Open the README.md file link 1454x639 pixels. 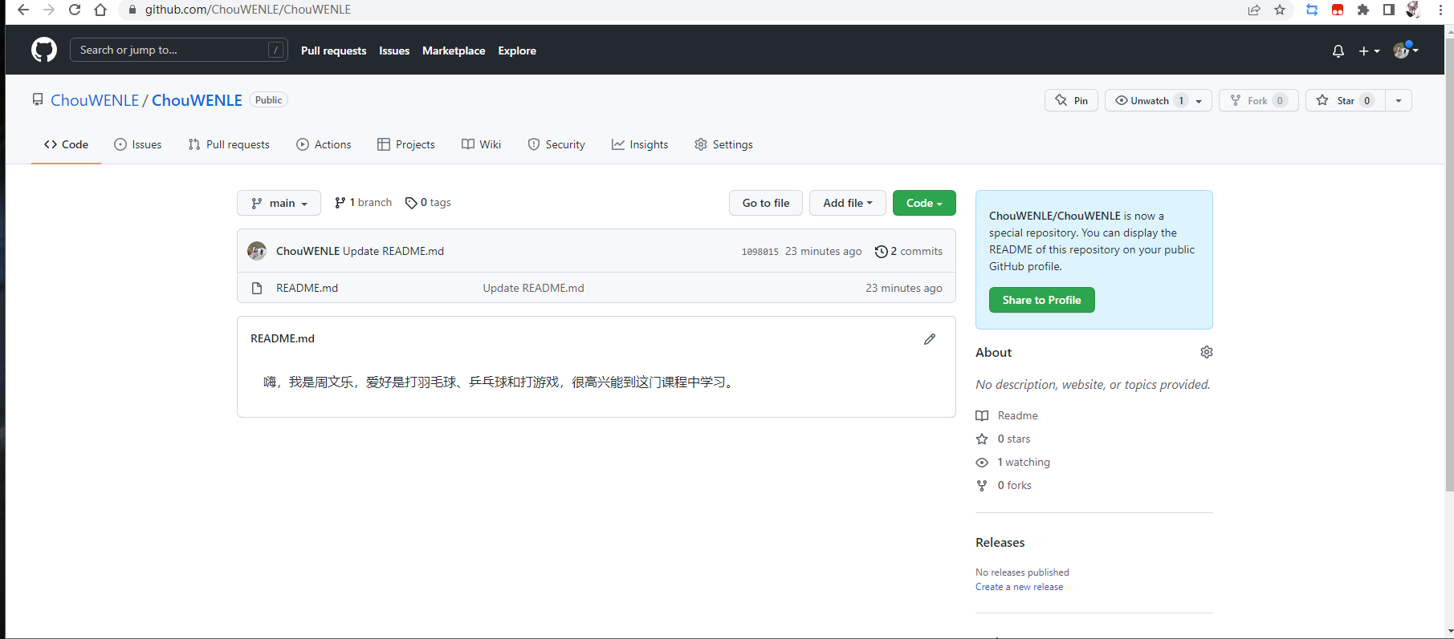(x=307, y=288)
